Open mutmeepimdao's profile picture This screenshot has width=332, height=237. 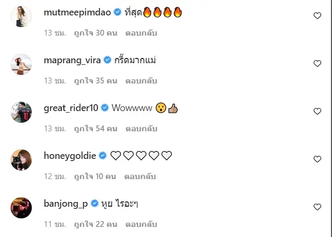coord(21,16)
